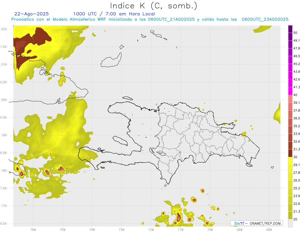The width and height of the screenshot is (302, 233).
Task: Click the "20" color scale label
Action: click(295, 219)
